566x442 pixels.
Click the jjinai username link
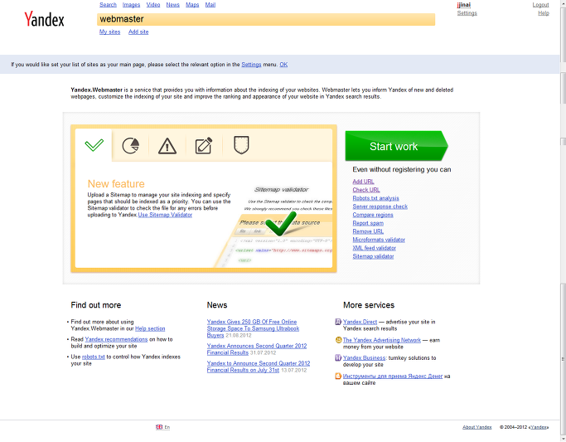pos(464,5)
